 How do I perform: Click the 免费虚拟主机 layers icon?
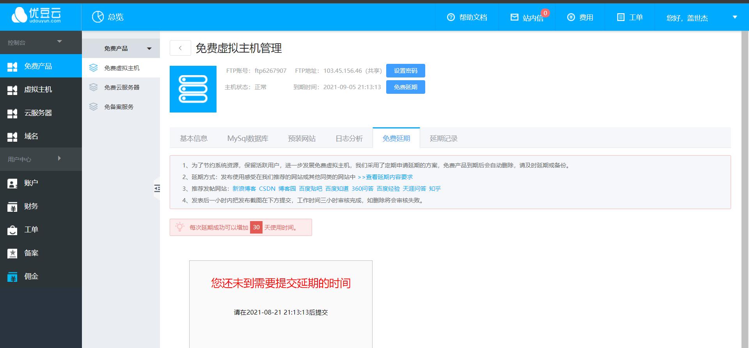(94, 68)
